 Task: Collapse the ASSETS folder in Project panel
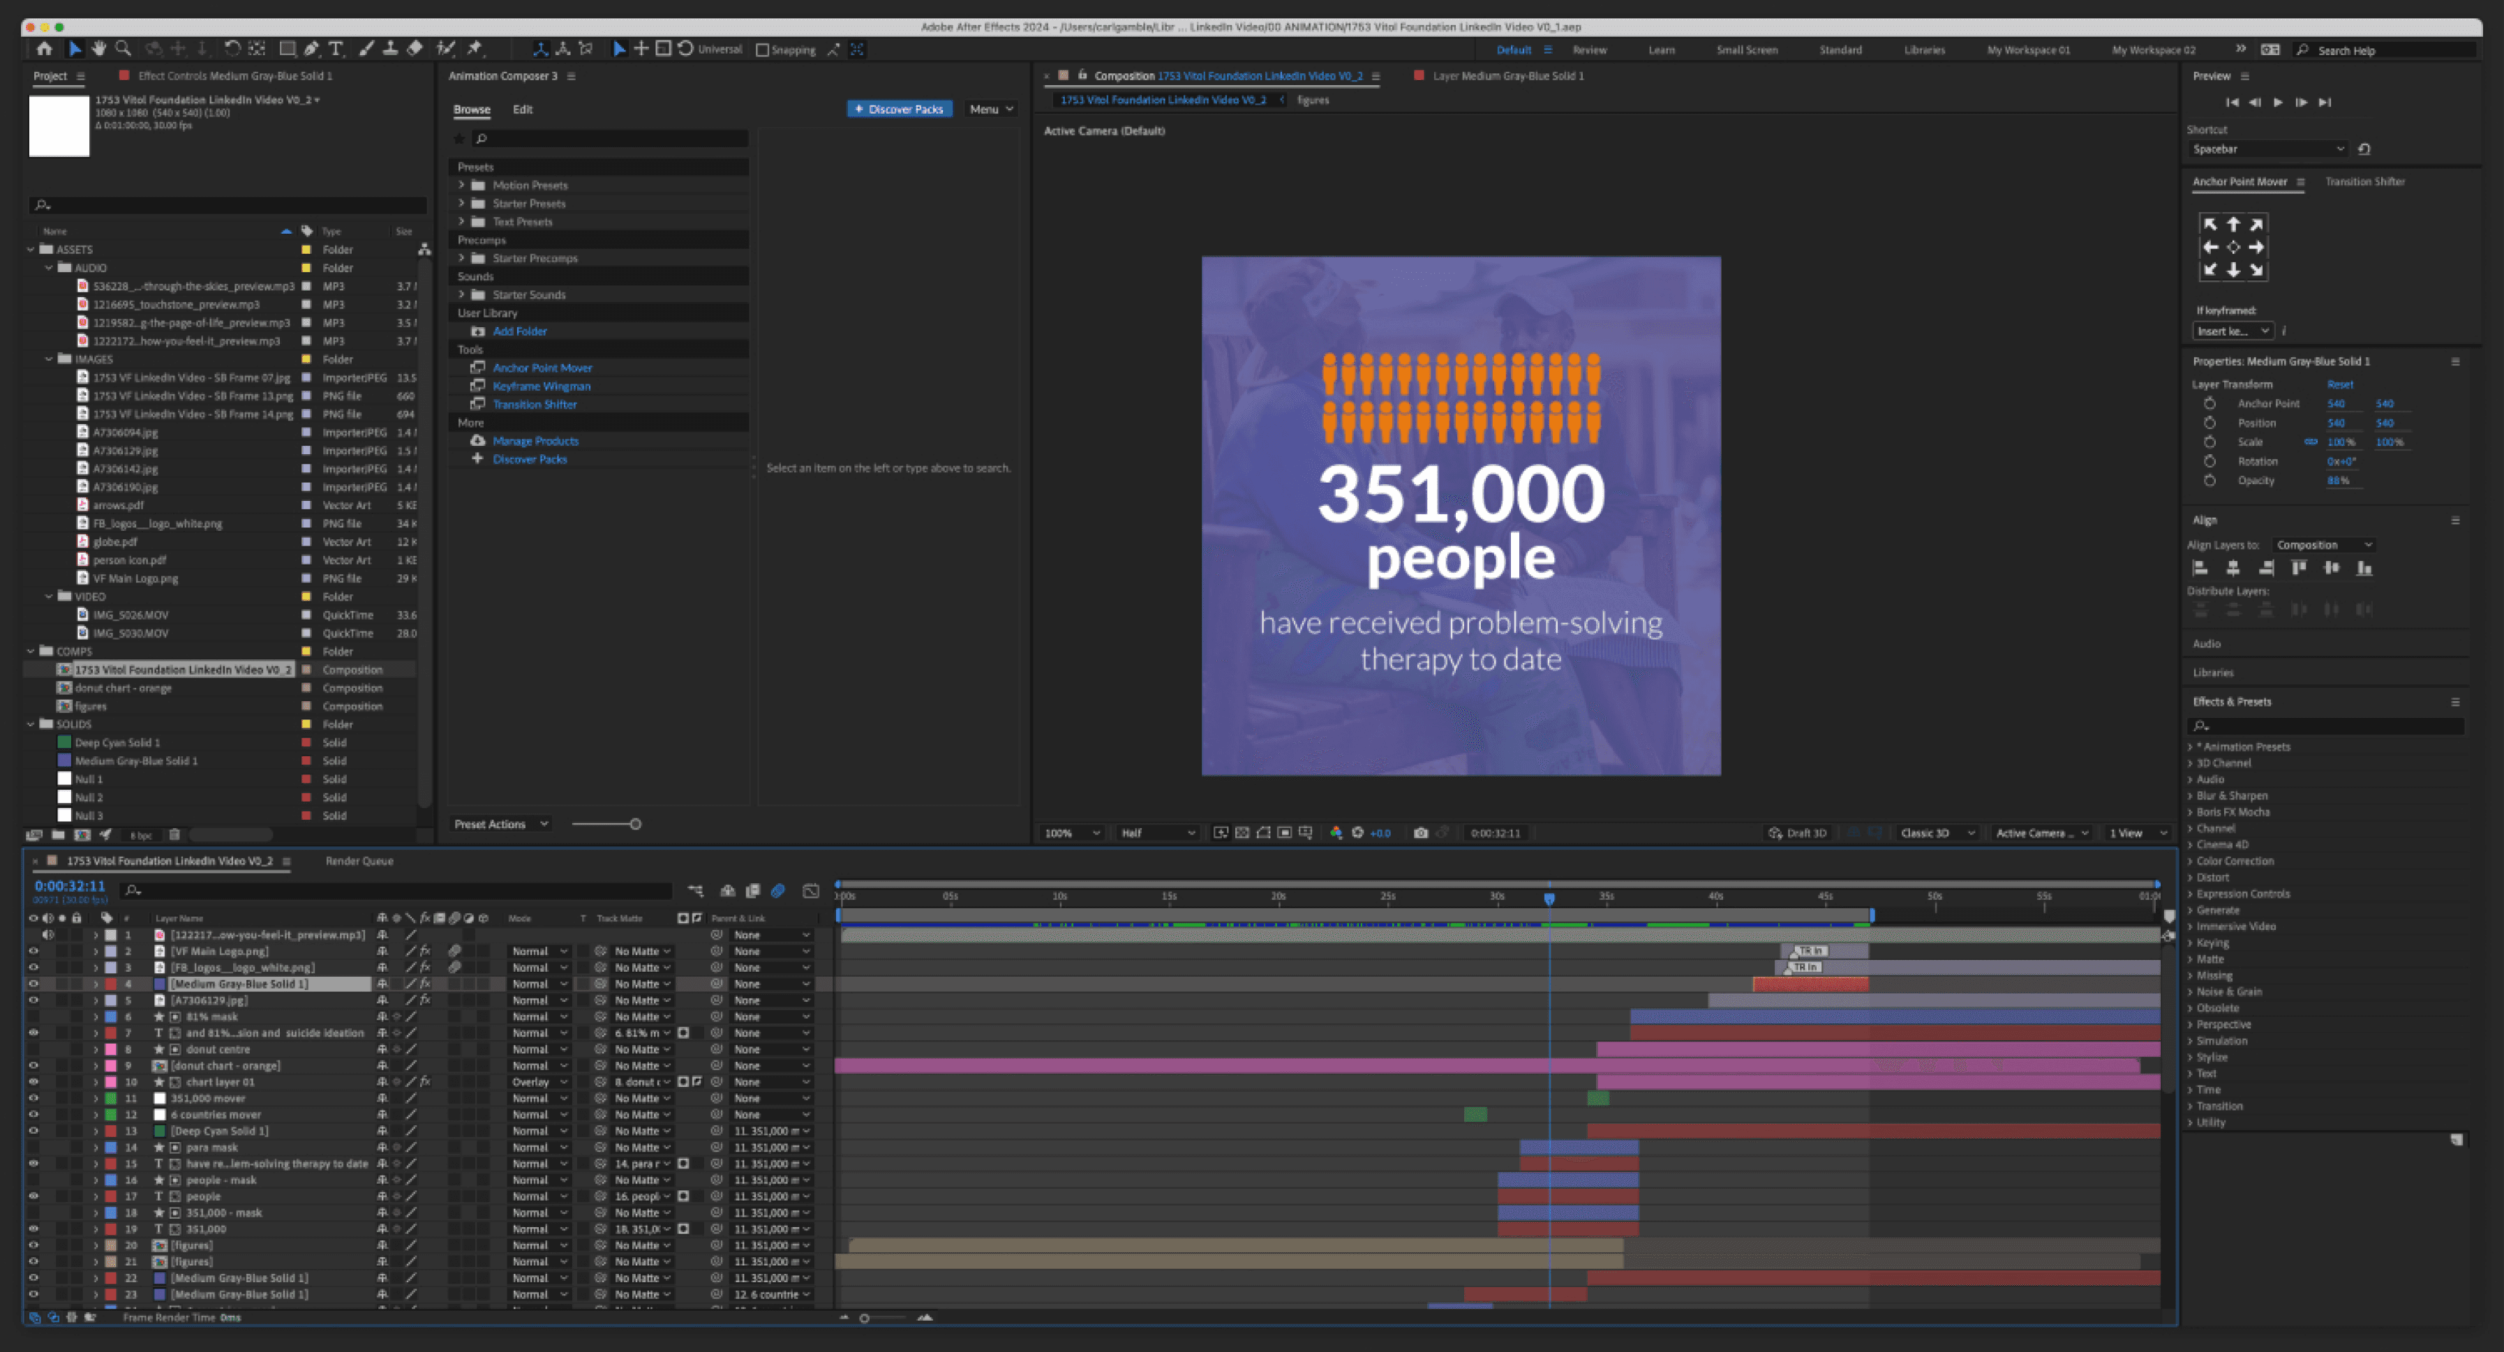(32, 249)
